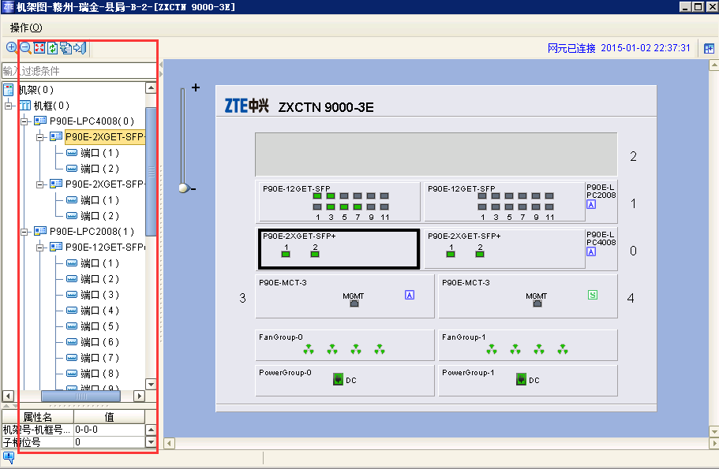The height and width of the screenshot is (469, 719).
Task: Click port 1 of the outlined P90E-2XGET-SFP+ card
Action: coord(286,254)
